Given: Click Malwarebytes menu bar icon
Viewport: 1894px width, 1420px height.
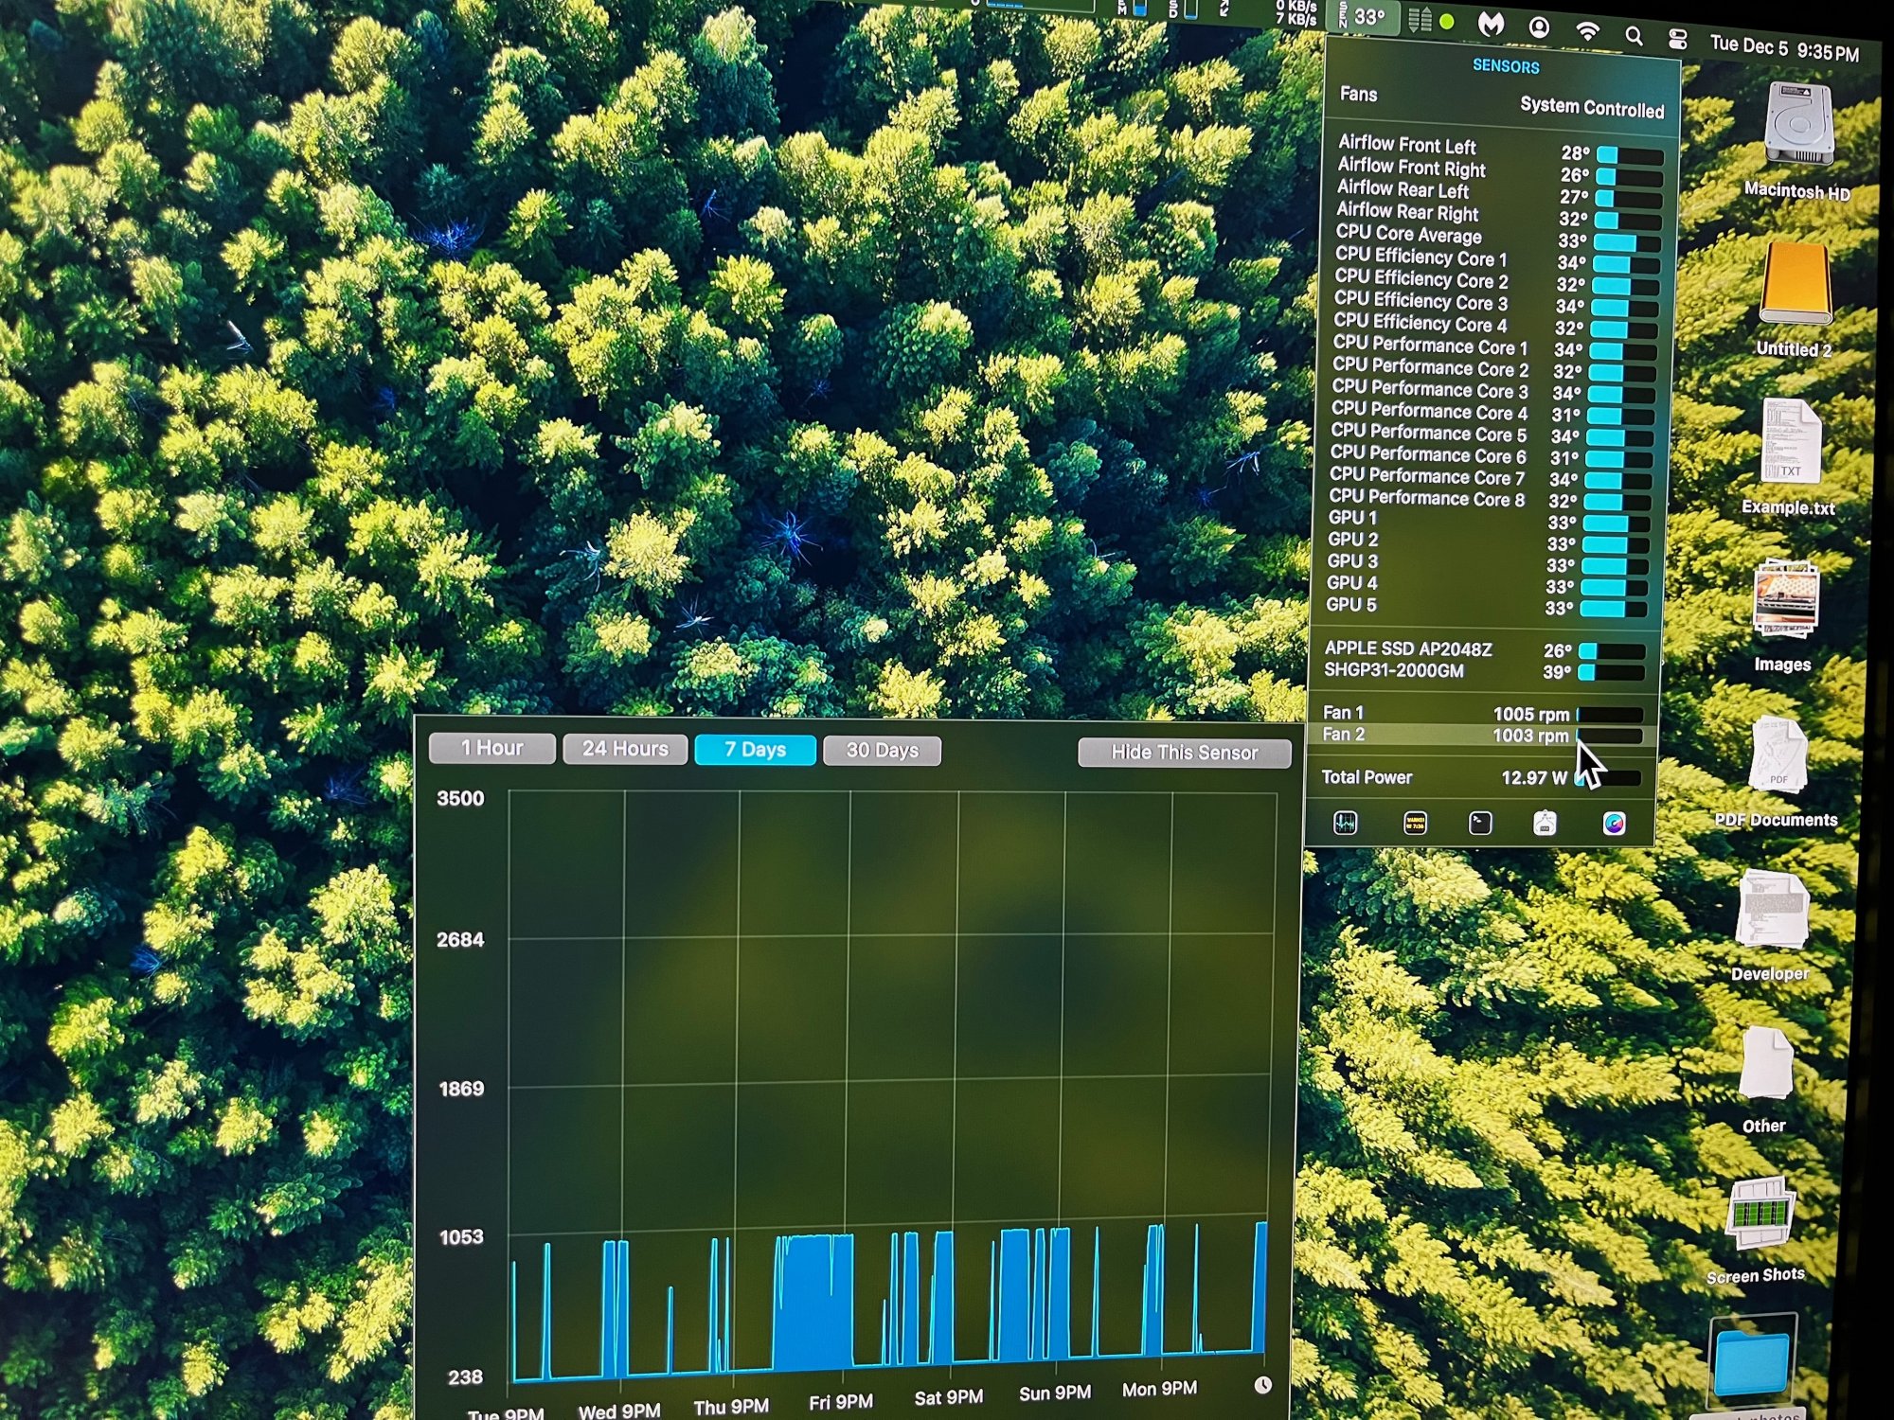Looking at the screenshot, I should [1492, 26].
